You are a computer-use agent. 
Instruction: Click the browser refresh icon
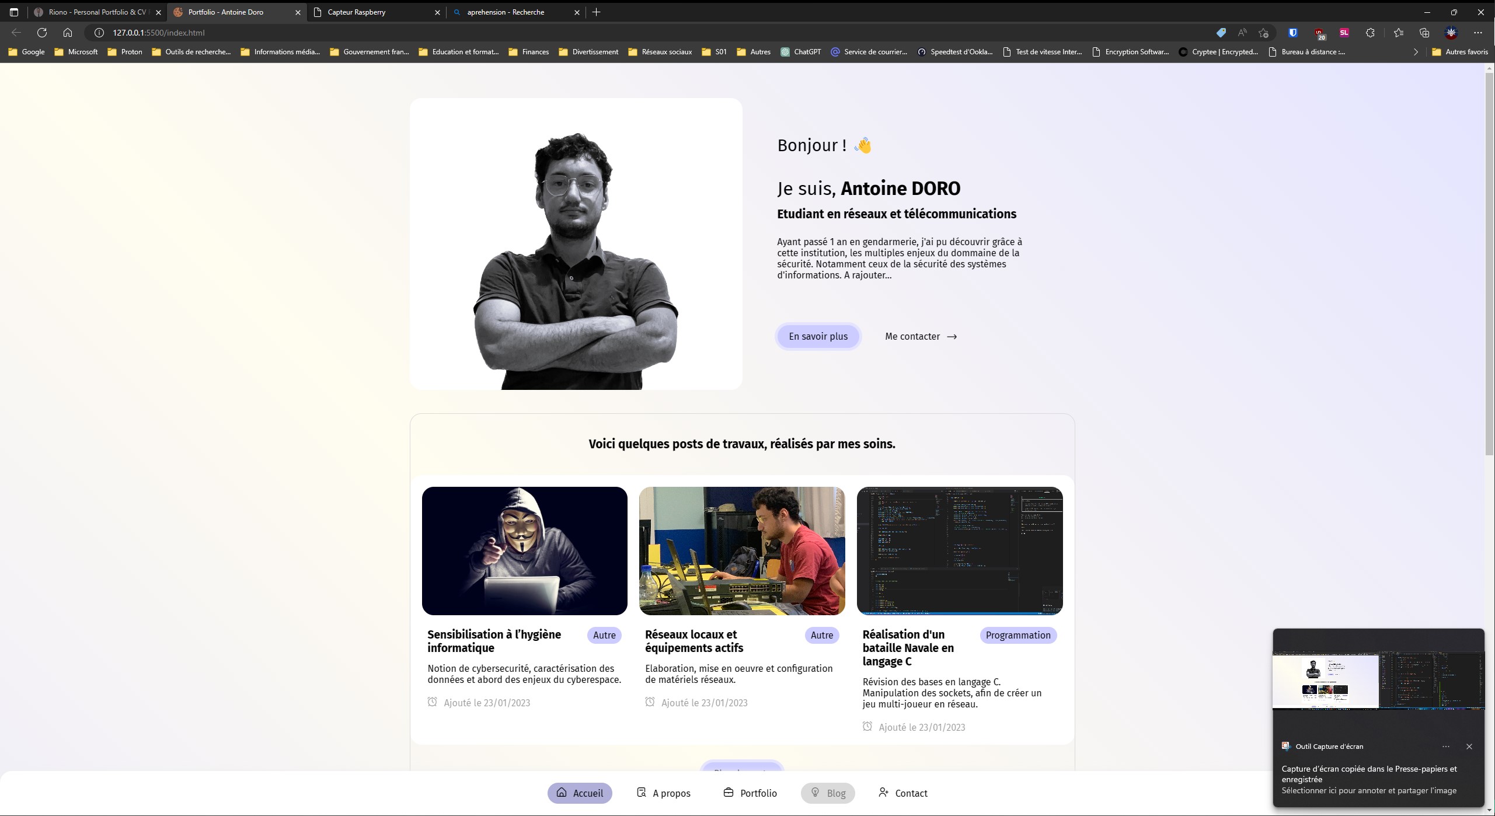(42, 33)
